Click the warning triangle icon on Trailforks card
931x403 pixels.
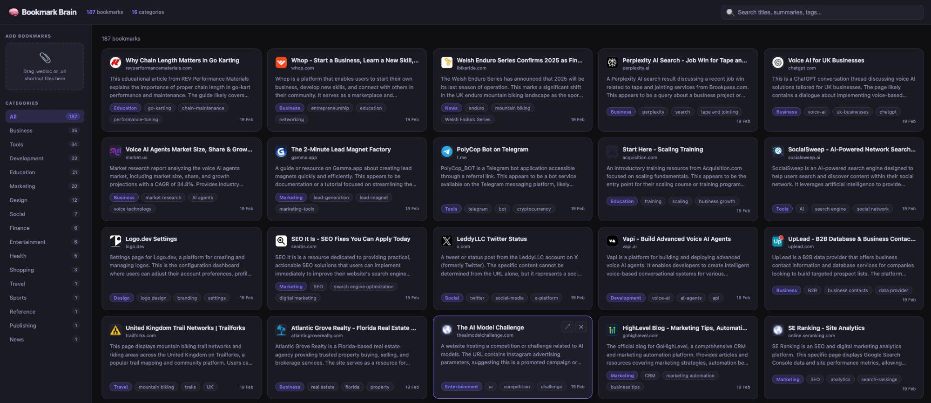click(115, 329)
